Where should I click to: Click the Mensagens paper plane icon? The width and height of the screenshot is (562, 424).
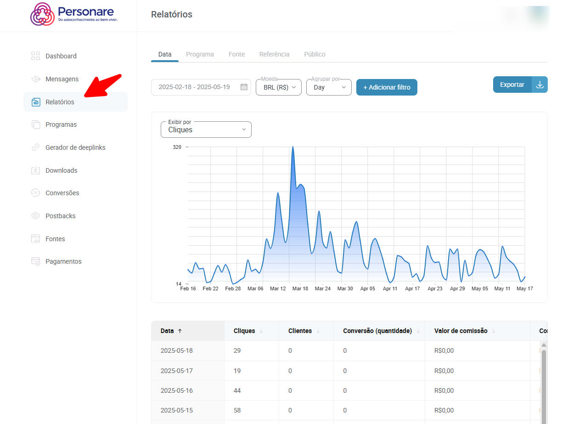coord(35,79)
